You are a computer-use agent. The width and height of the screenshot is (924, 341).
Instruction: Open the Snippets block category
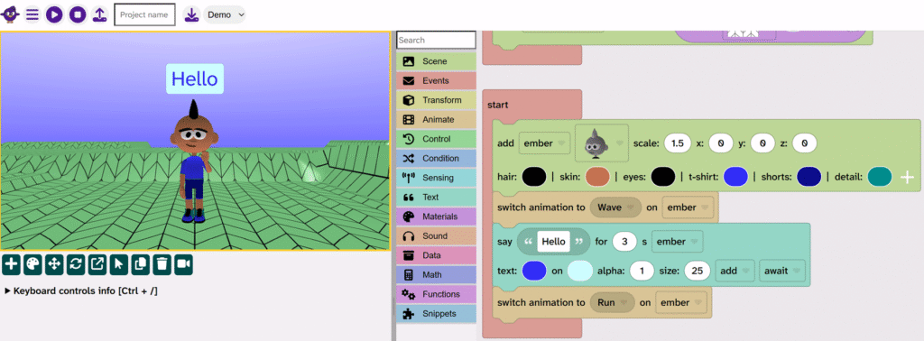436,314
